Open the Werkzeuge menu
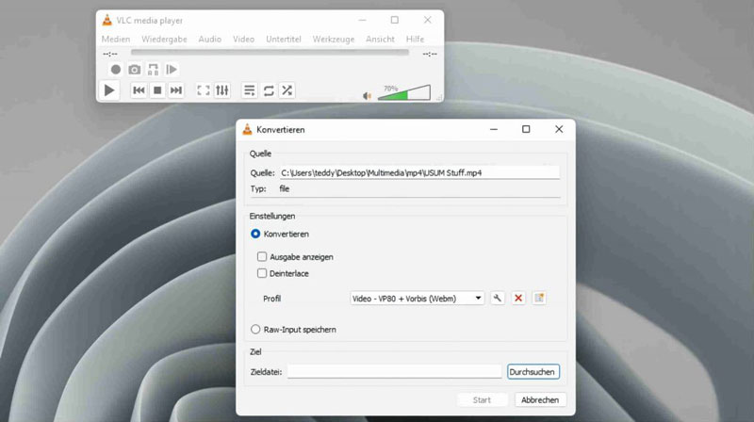 click(x=334, y=39)
